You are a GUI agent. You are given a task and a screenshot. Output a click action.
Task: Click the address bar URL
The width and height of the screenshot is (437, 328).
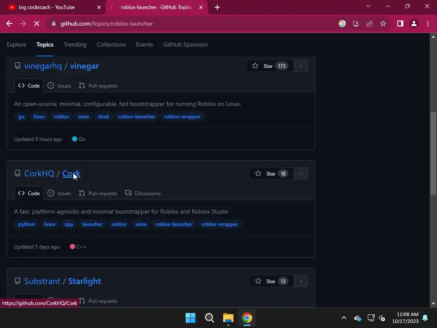pyautogui.click(x=106, y=24)
